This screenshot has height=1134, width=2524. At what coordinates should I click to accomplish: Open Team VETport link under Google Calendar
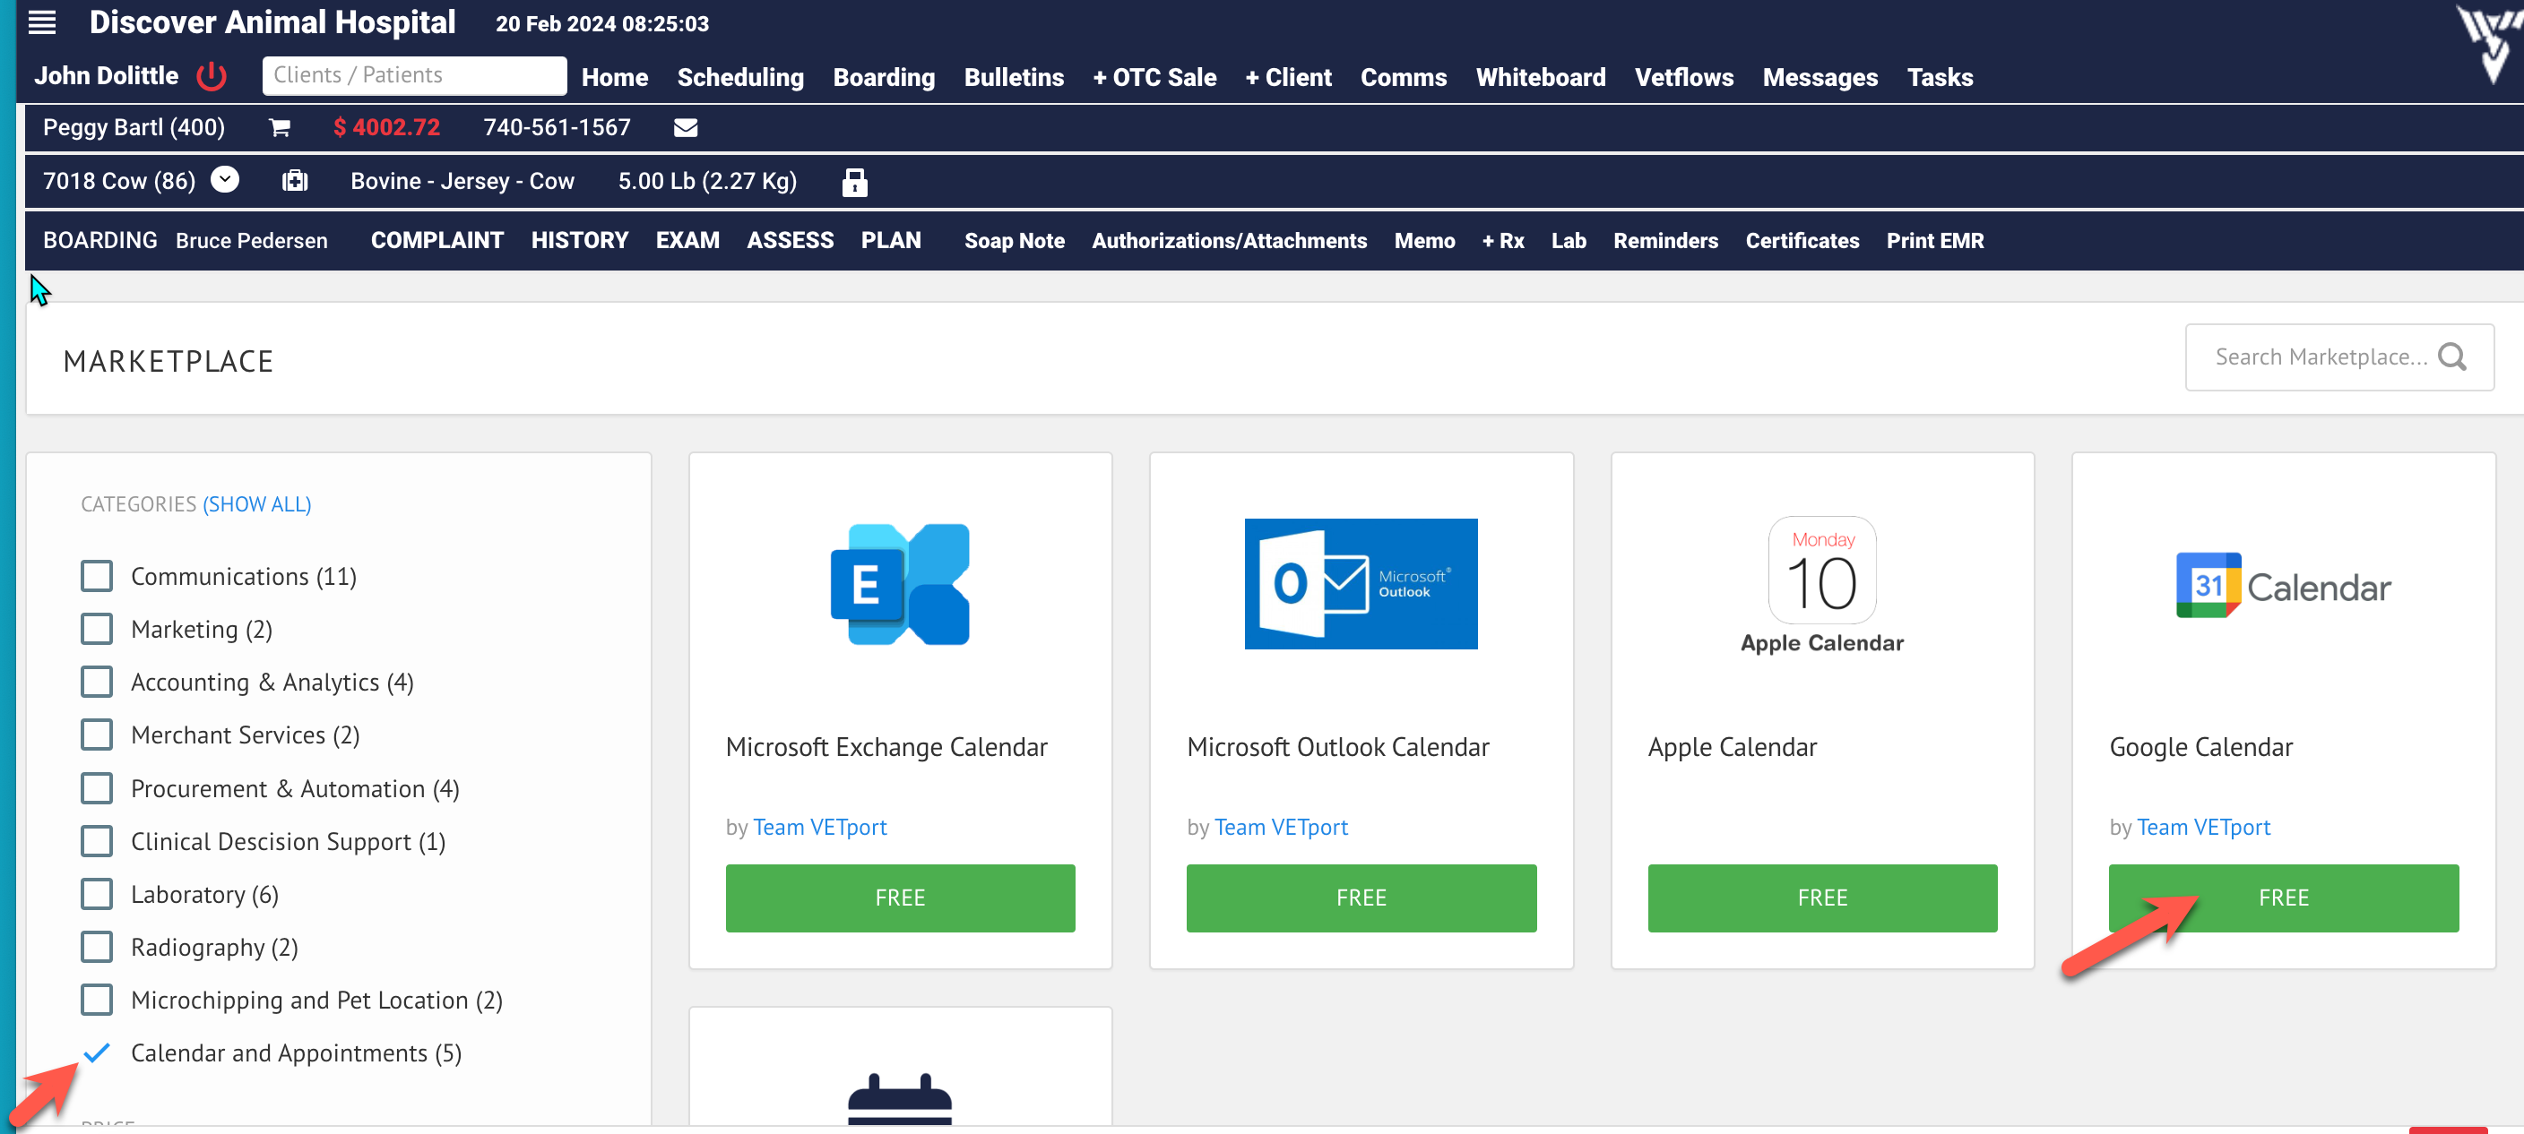[x=2202, y=828]
